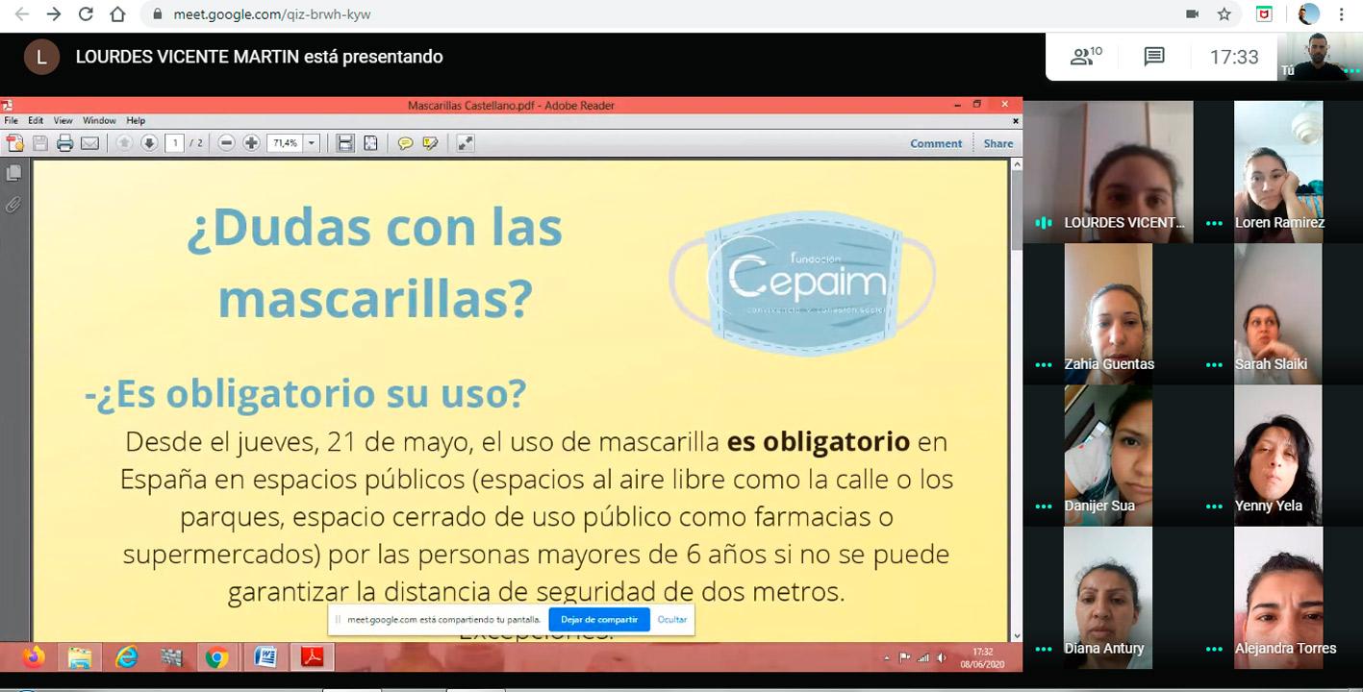Toggle read mode full-view icon
Image resolution: width=1363 pixels, height=692 pixels.
pyautogui.click(x=465, y=143)
